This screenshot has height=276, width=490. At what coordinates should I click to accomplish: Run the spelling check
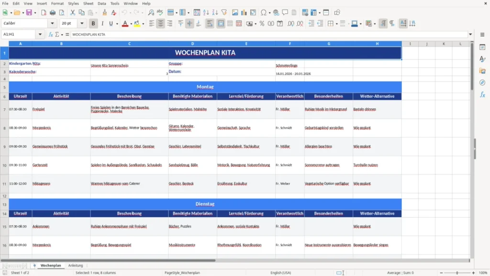pos(160,12)
